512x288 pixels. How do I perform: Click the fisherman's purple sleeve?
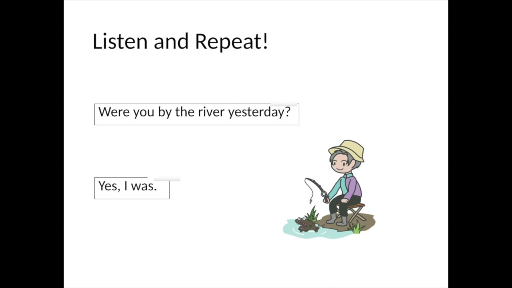pyautogui.click(x=354, y=187)
